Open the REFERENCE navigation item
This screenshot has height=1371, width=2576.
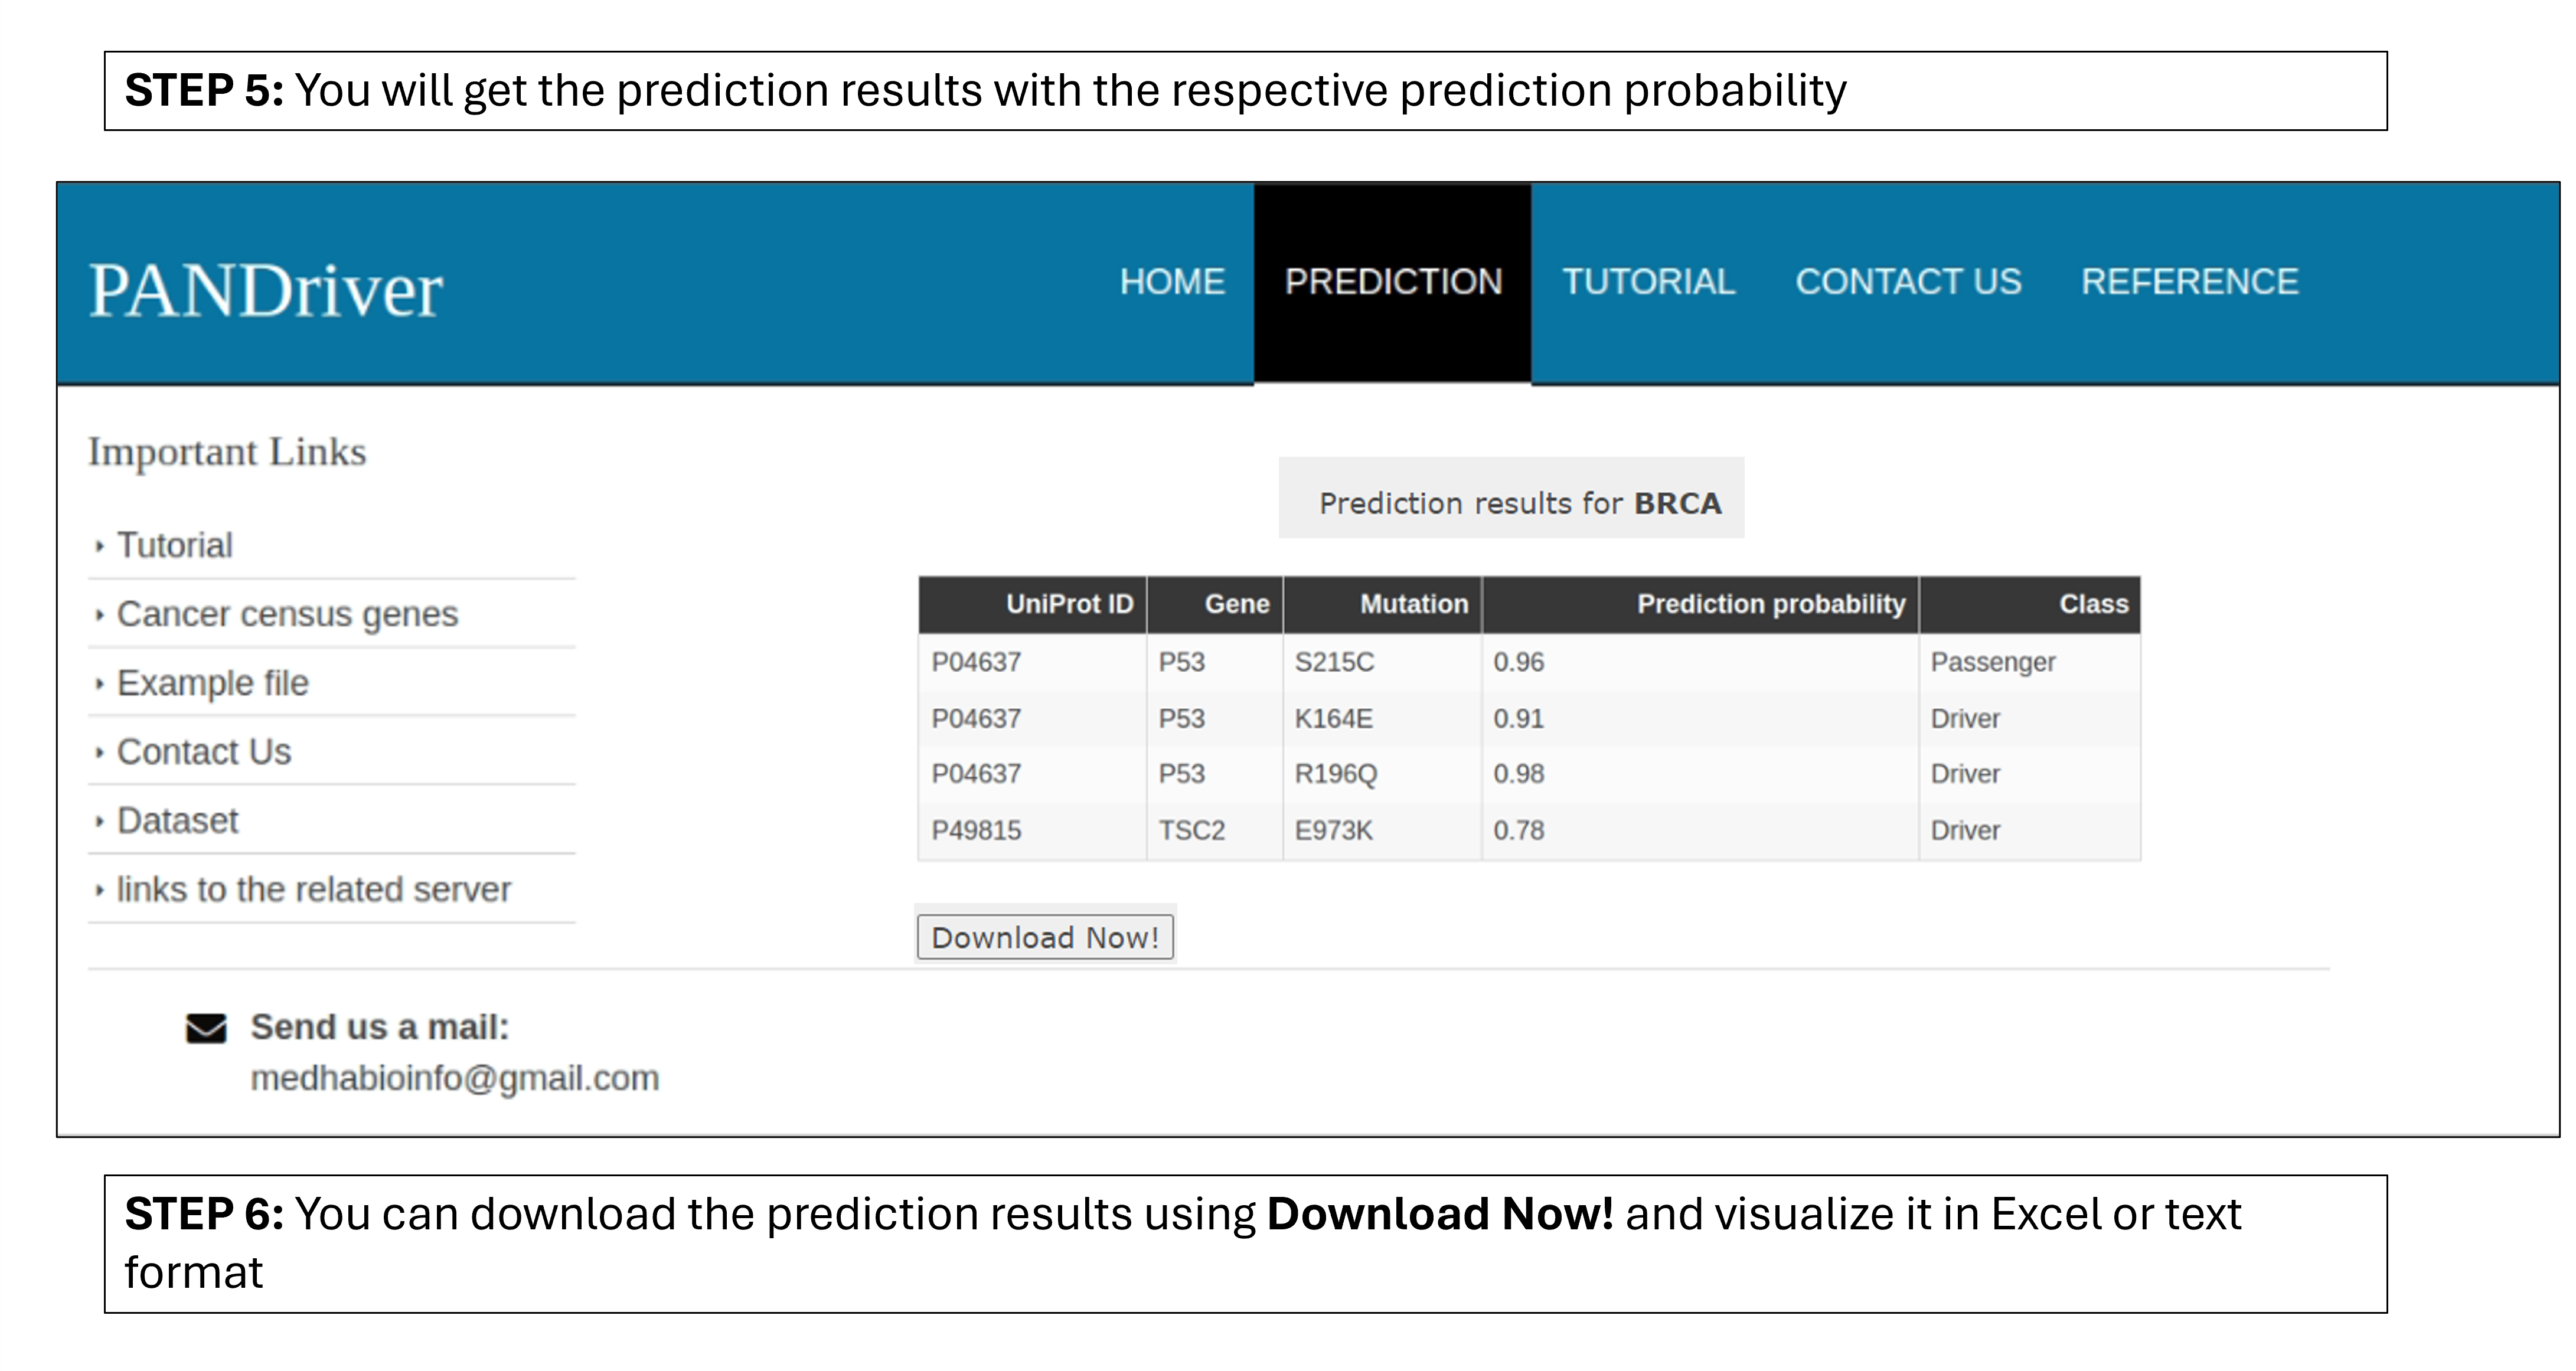click(x=2189, y=283)
